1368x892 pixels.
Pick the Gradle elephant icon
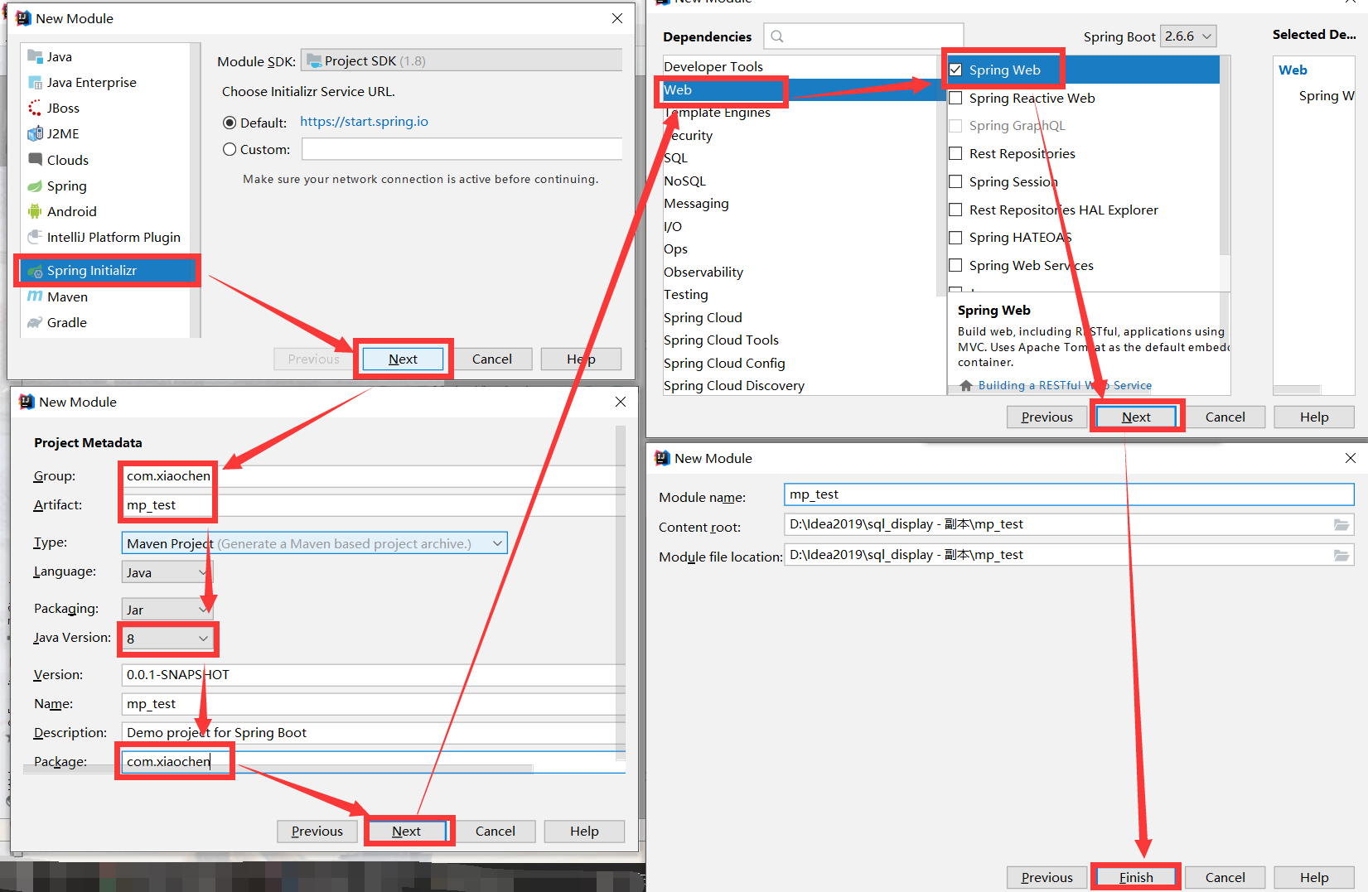(35, 322)
